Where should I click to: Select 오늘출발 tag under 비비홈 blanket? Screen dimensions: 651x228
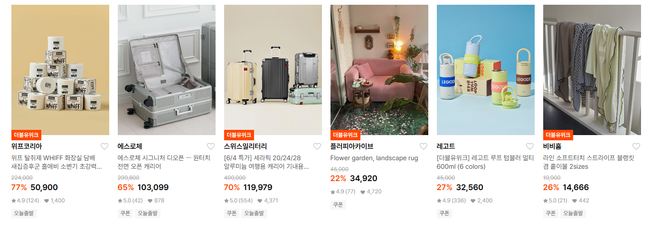tap(573, 213)
